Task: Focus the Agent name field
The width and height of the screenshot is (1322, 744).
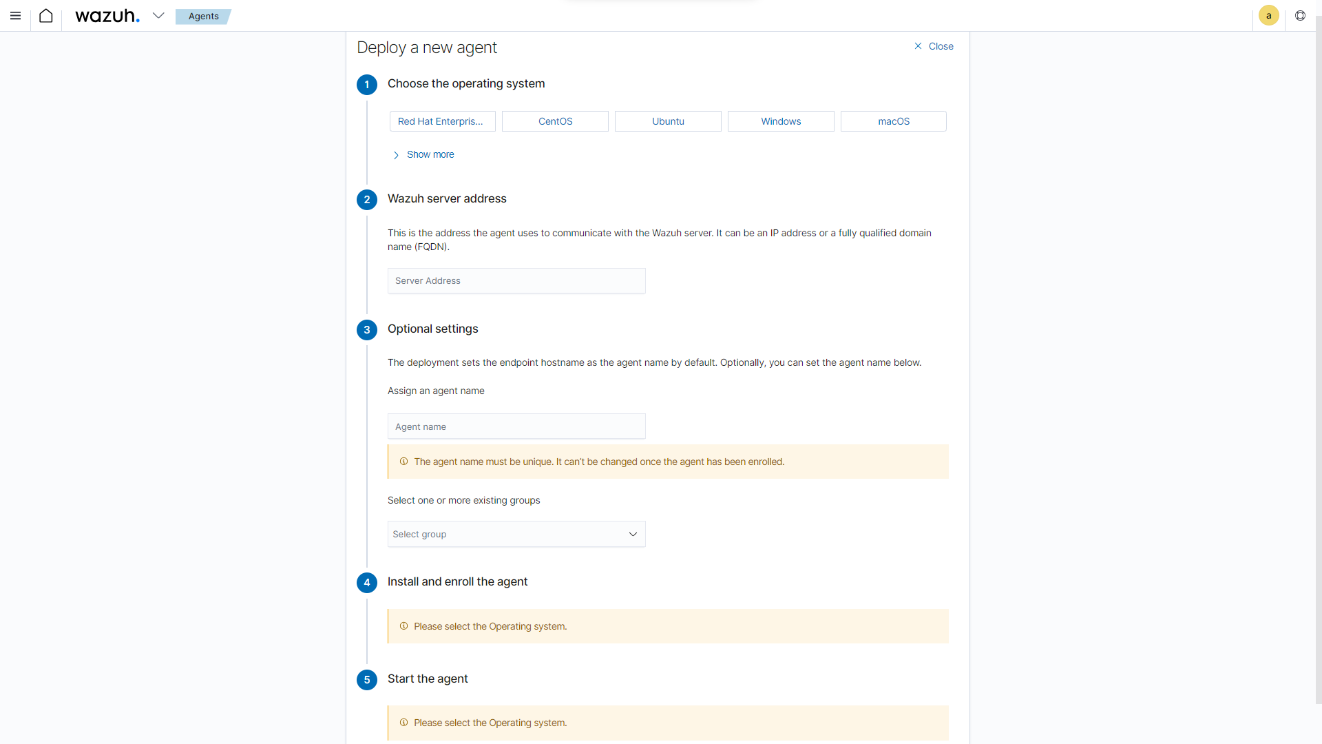Action: pos(516,426)
